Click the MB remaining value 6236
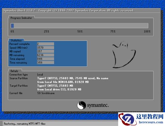The image size is (165, 126). [x=46, y=55]
